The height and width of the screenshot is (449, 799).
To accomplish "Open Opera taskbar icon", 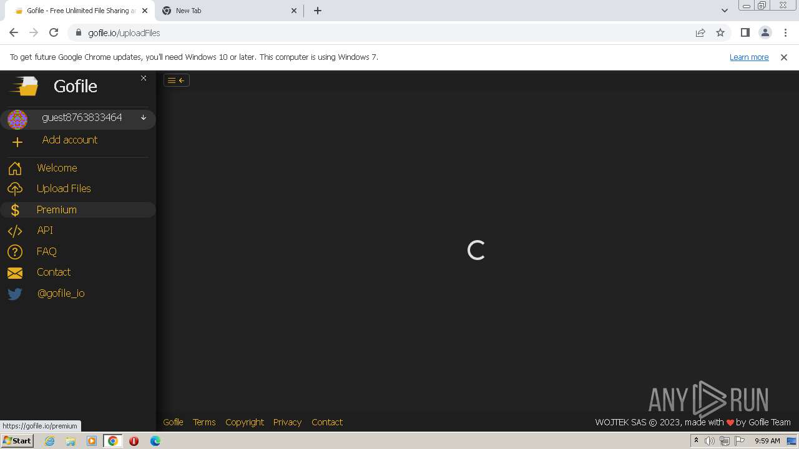I will (134, 441).
